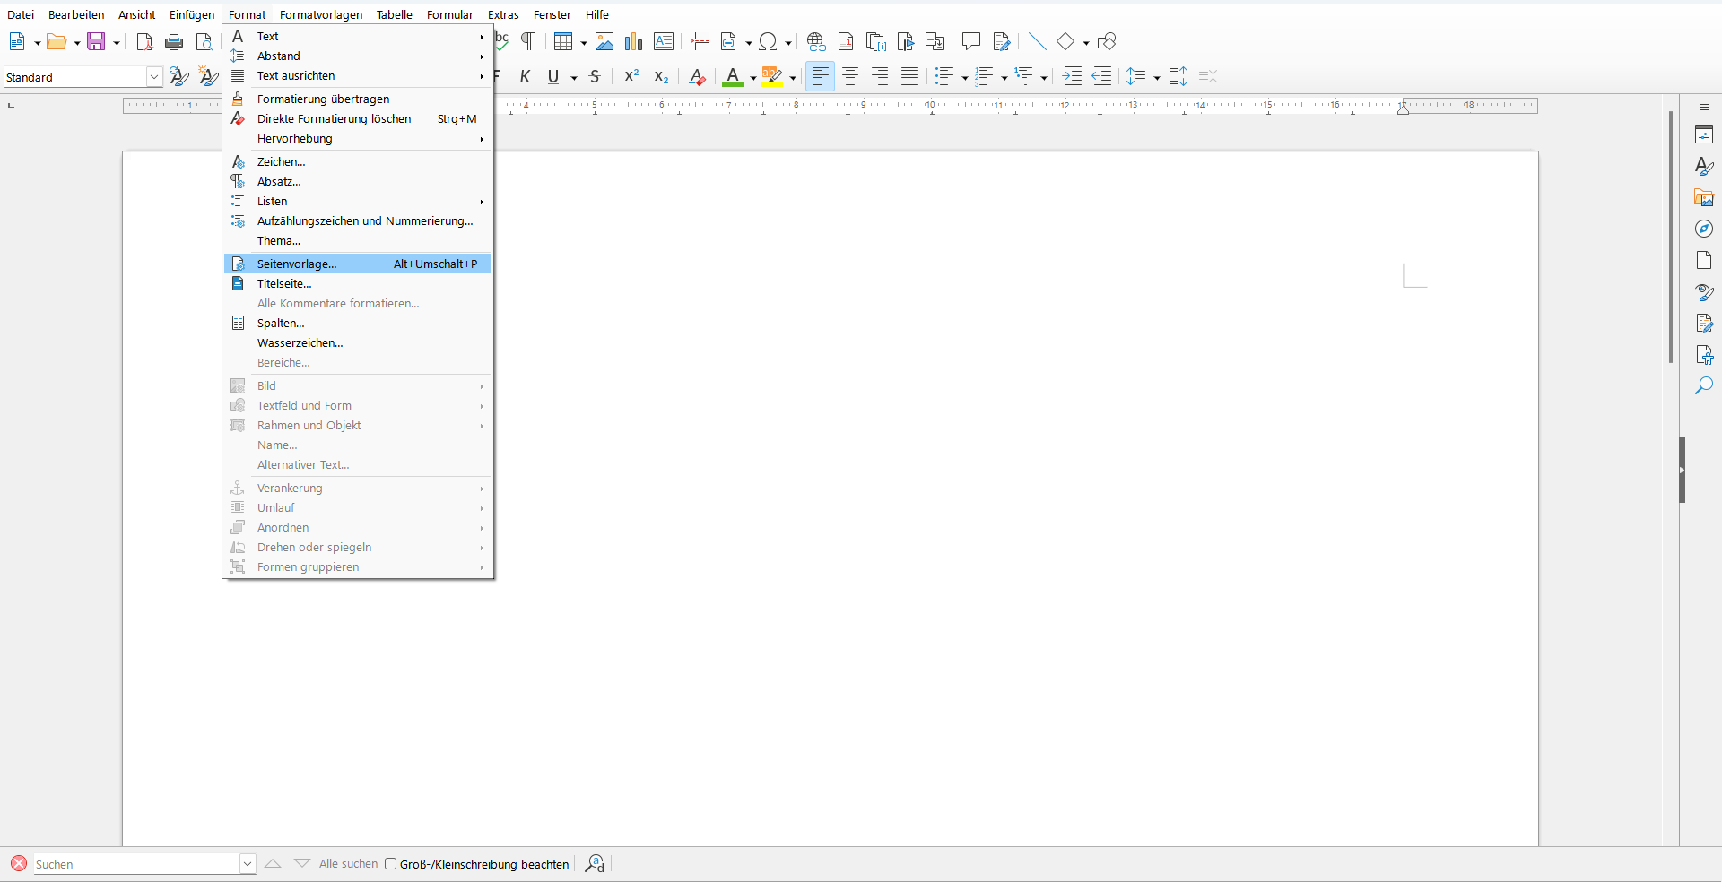The image size is (1722, 882).
Task: Toggle center text alignment
Action: [x=850, y=77]
